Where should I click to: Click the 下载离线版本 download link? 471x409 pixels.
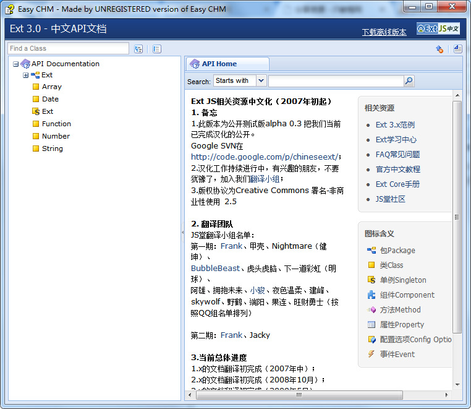(x=384, y=32)
